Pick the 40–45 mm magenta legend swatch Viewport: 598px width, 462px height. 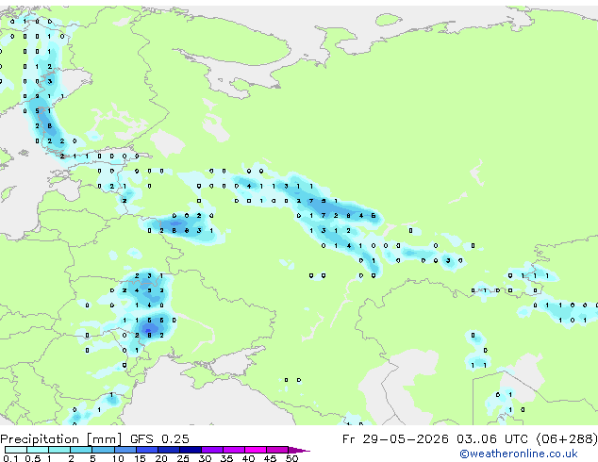pos(256,450)
